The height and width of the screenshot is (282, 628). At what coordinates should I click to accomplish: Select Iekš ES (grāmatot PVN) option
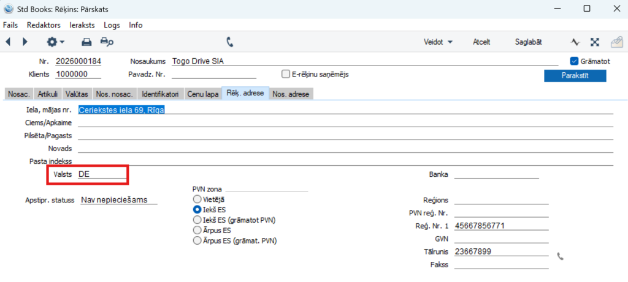tap(197, 220)
